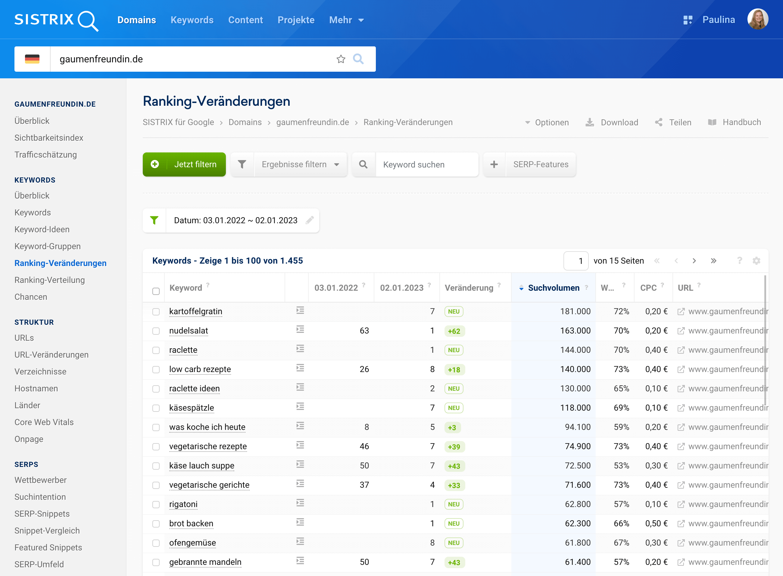Click the green Jetzt filtern button

[x=184, y=164]
